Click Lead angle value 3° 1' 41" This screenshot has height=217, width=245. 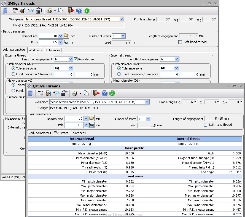coord(235,172)
